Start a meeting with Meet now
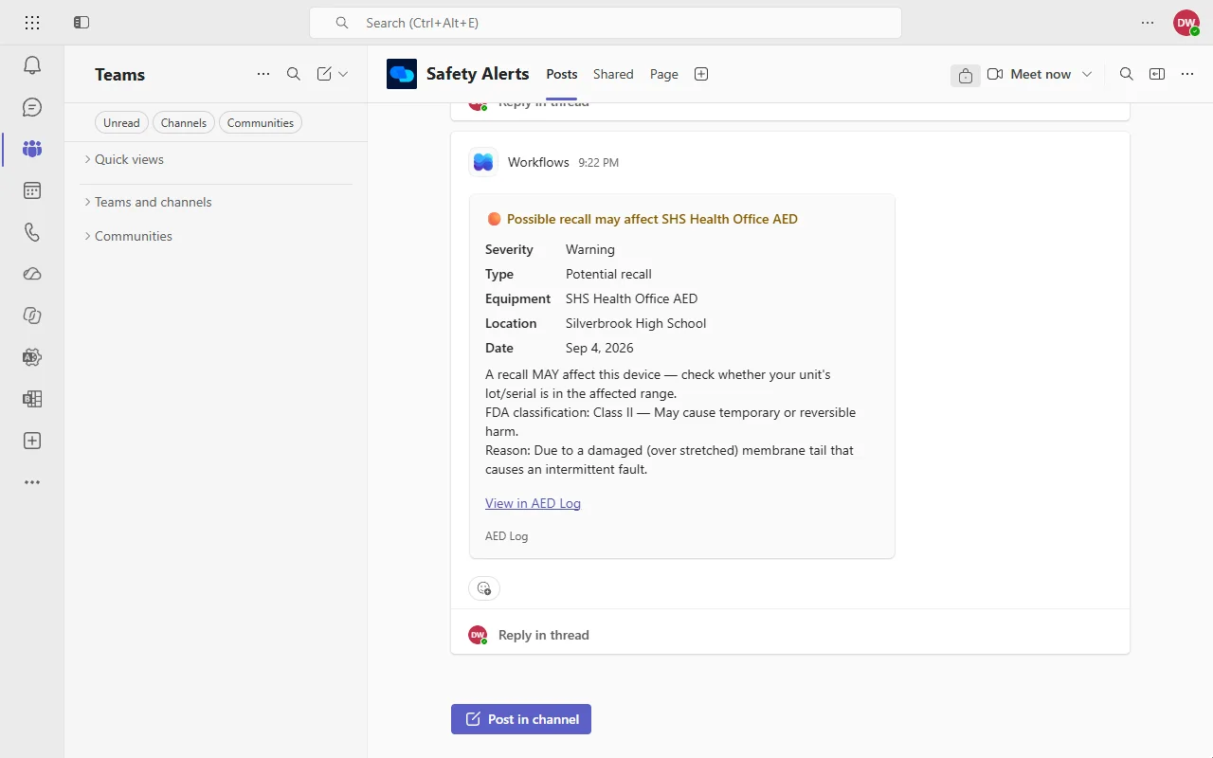Image resolution: width=1213 pixels, height=758 pixels. pos(1030,74)
